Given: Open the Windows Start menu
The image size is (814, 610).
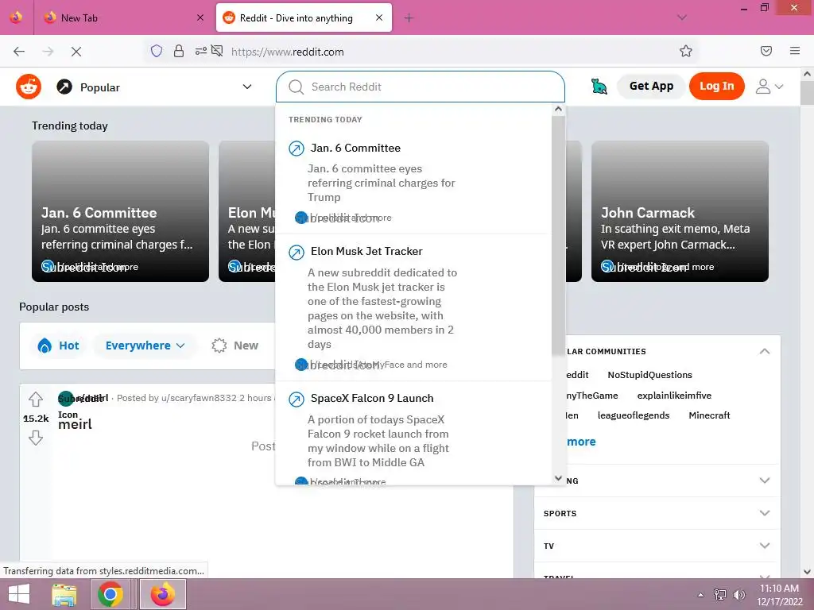Looking at the screenshot, I should (19, 594).
